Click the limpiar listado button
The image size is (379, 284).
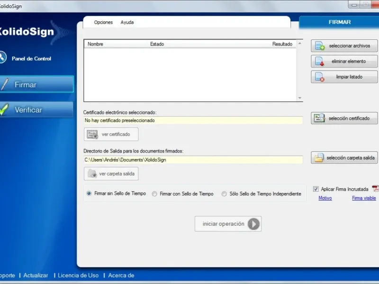coord(344,77)
